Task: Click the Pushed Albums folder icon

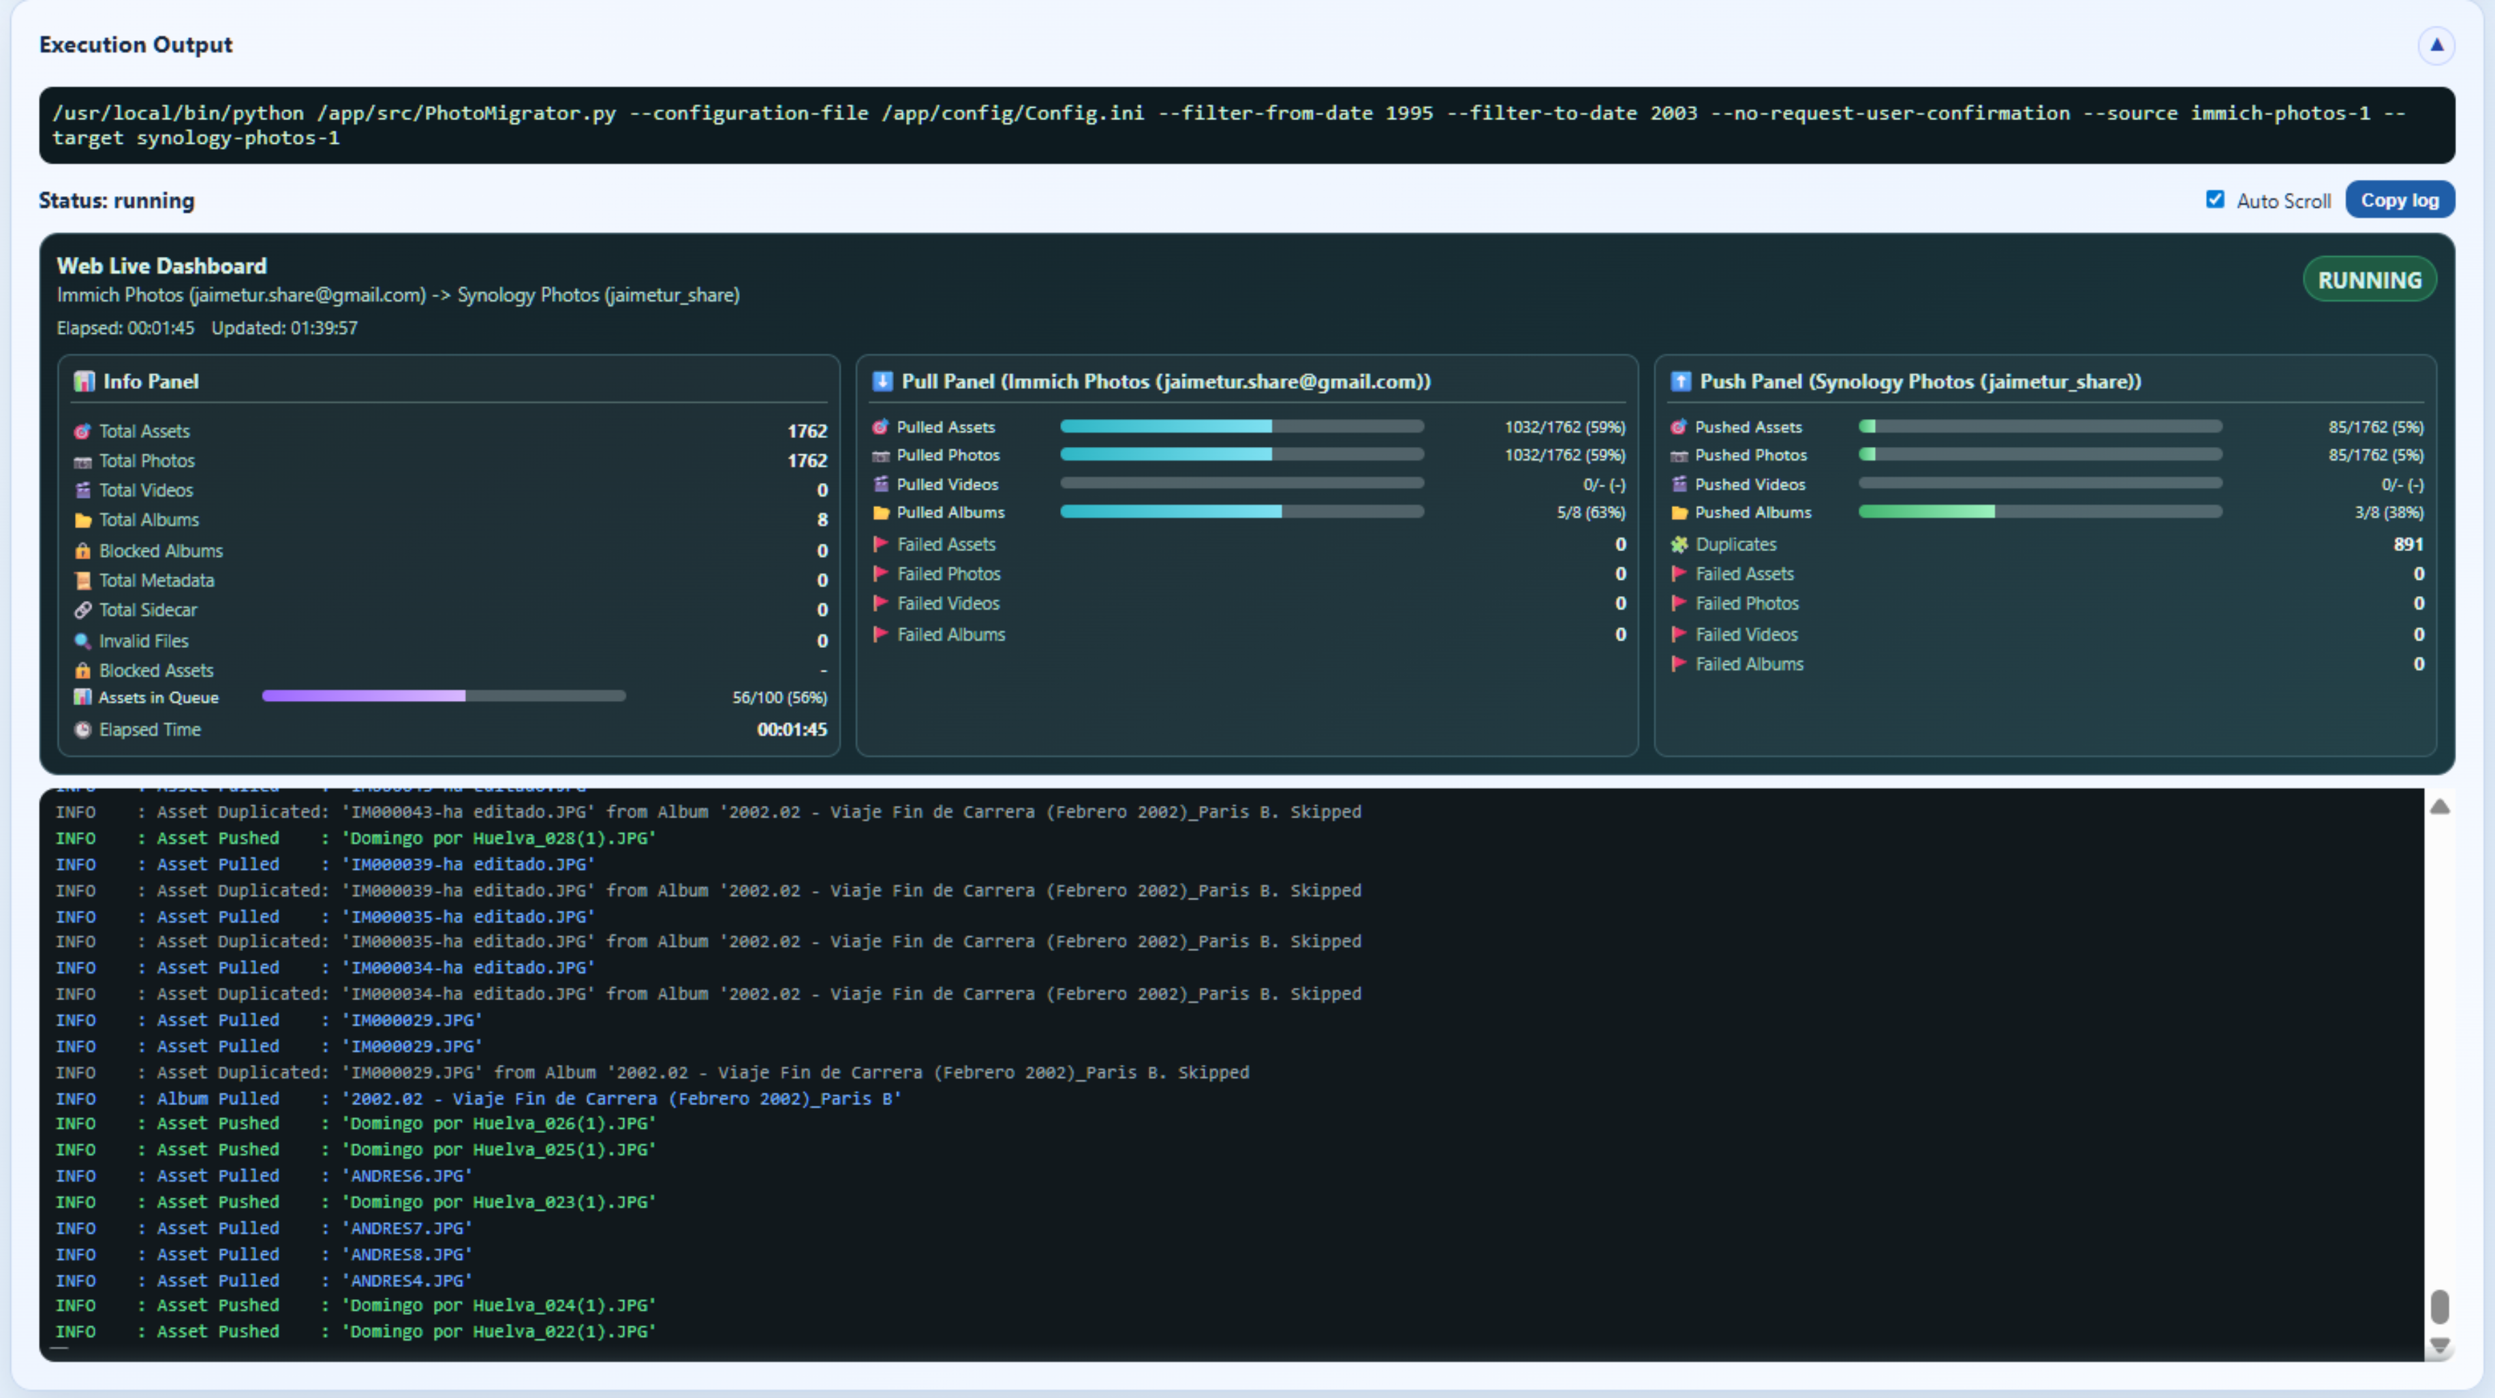Action: [x=1679, y=512]
